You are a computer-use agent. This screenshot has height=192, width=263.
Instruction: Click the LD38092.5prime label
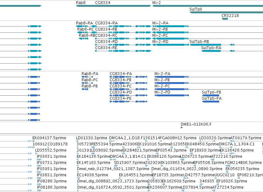pyautogui.click(x=107, y=150)
